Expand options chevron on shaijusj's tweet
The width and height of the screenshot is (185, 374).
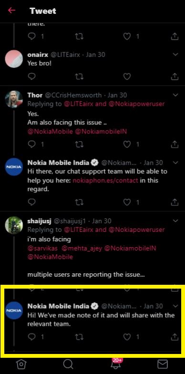(175, 221)
